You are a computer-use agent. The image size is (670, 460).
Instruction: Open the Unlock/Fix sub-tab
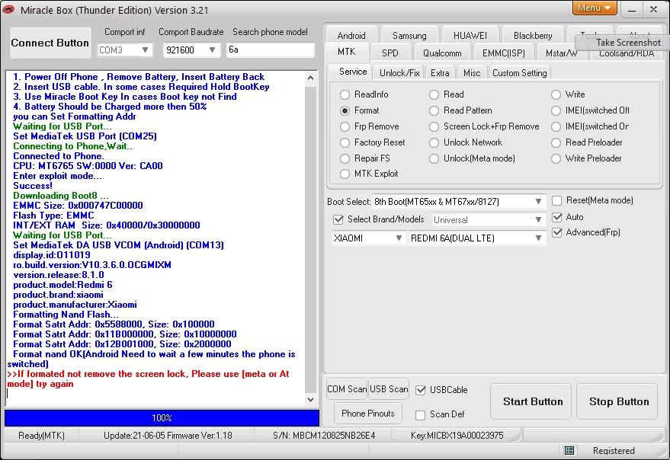pos(399,73)
